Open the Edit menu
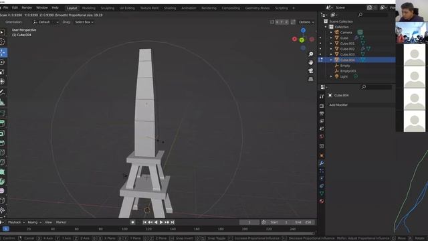The height and width of the screenshot is (241, 428). click(x=15, y=7)
